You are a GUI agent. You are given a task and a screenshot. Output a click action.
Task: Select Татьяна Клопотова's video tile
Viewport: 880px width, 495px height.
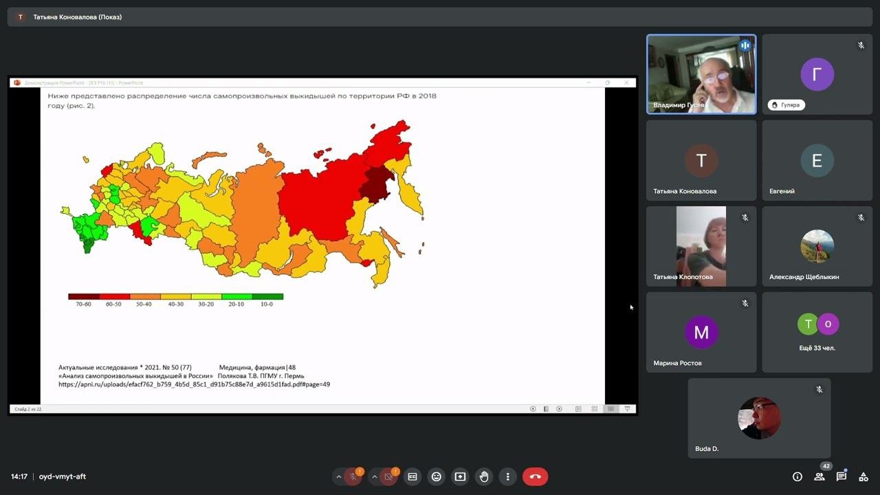click(x=701, y=246)
